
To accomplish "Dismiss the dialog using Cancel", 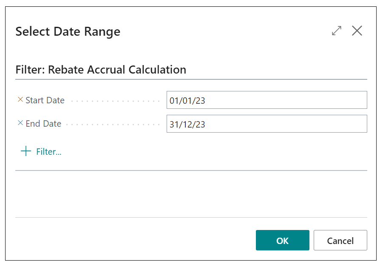I will tap(340, 240).
